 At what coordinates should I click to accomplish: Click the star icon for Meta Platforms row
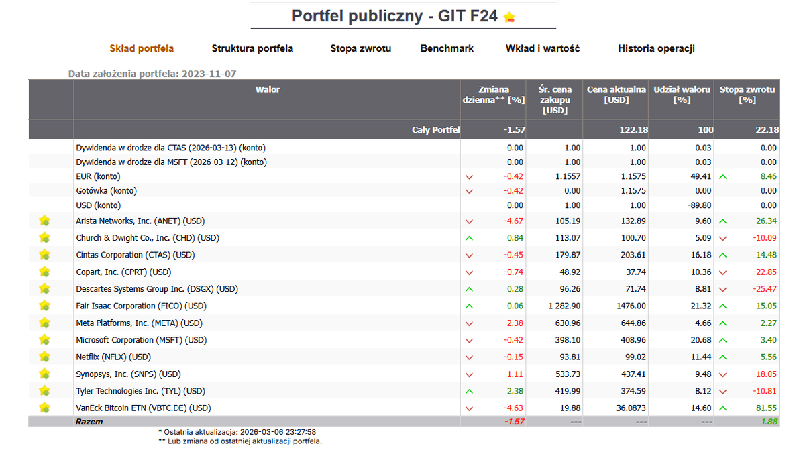tap(44, 323)
